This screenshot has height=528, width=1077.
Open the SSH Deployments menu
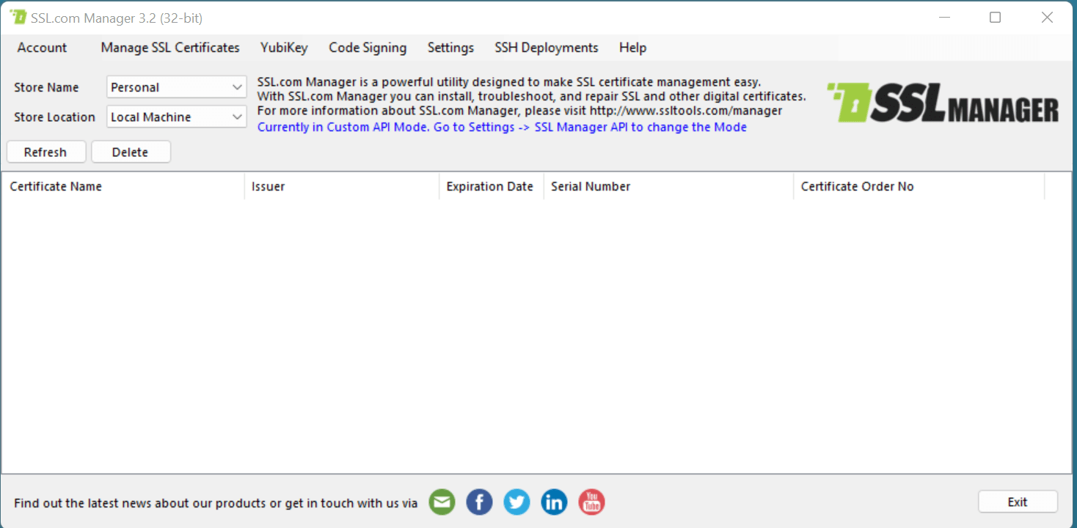(x=546, y=47)
